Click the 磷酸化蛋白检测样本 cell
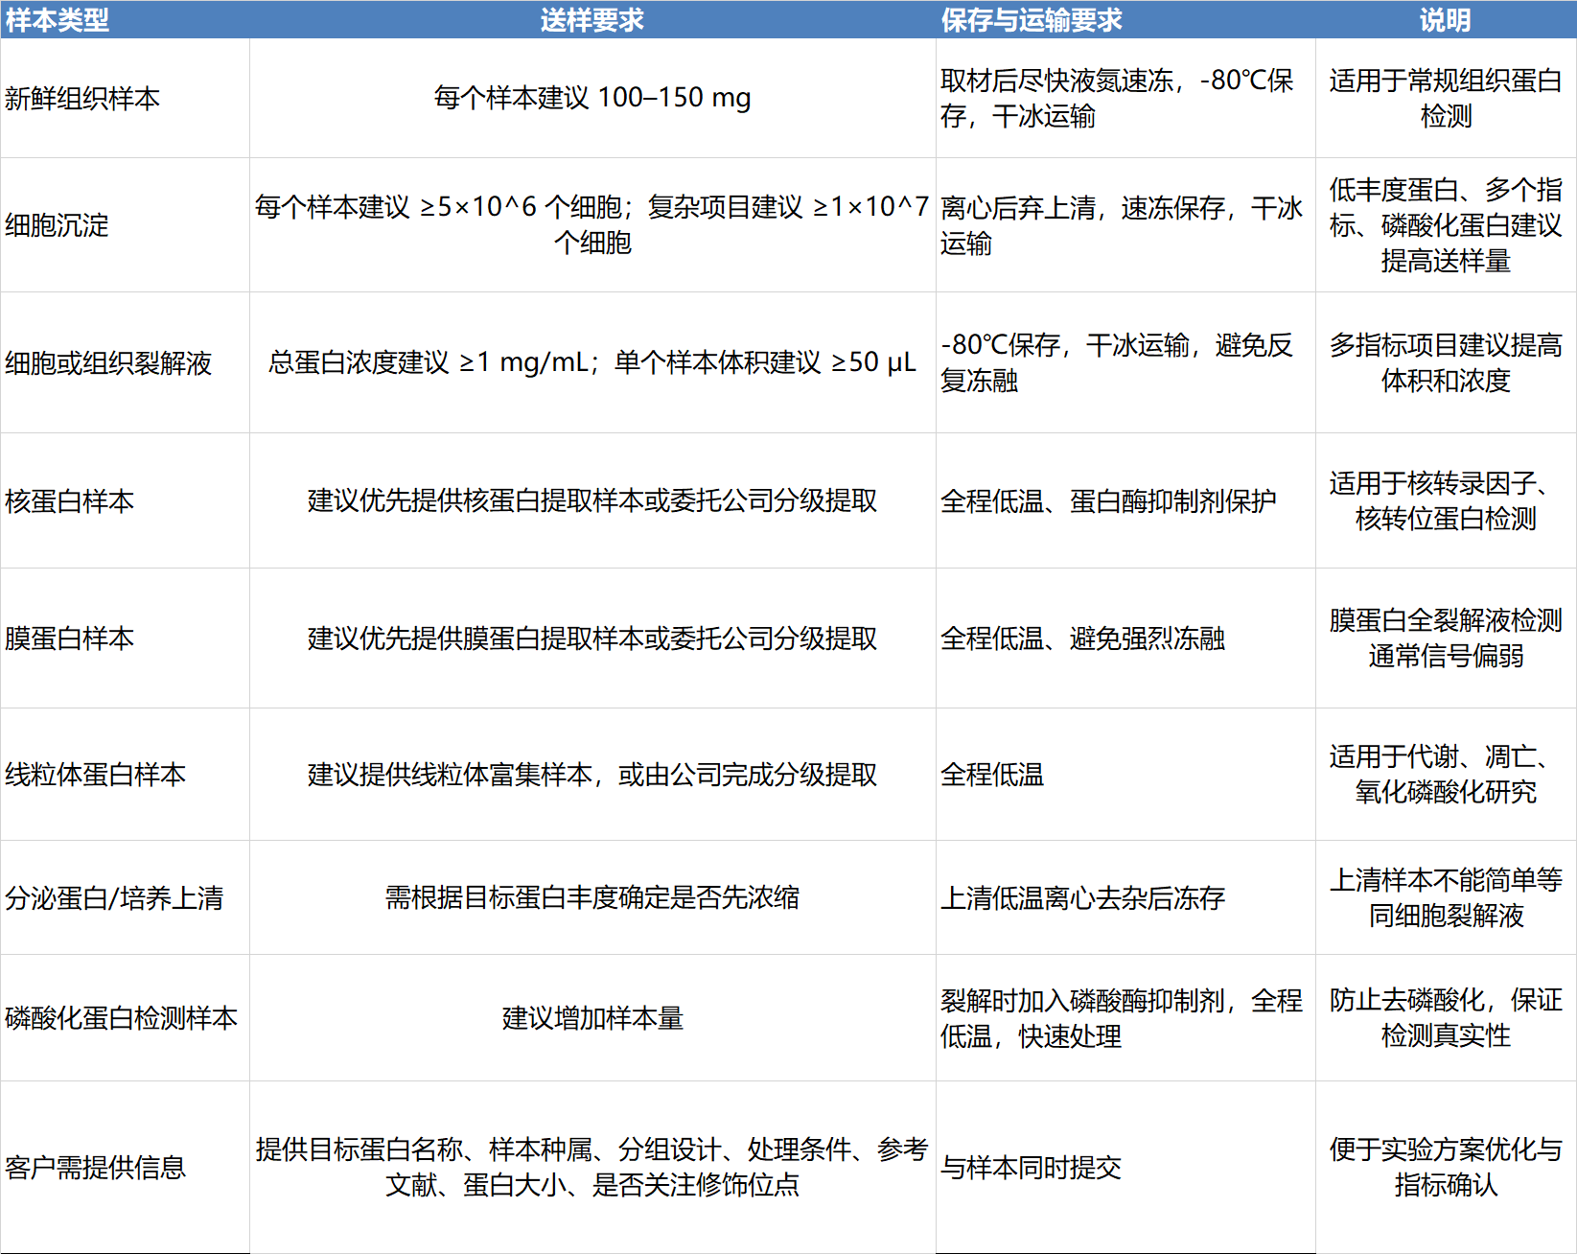 (x=122, y=1018)
